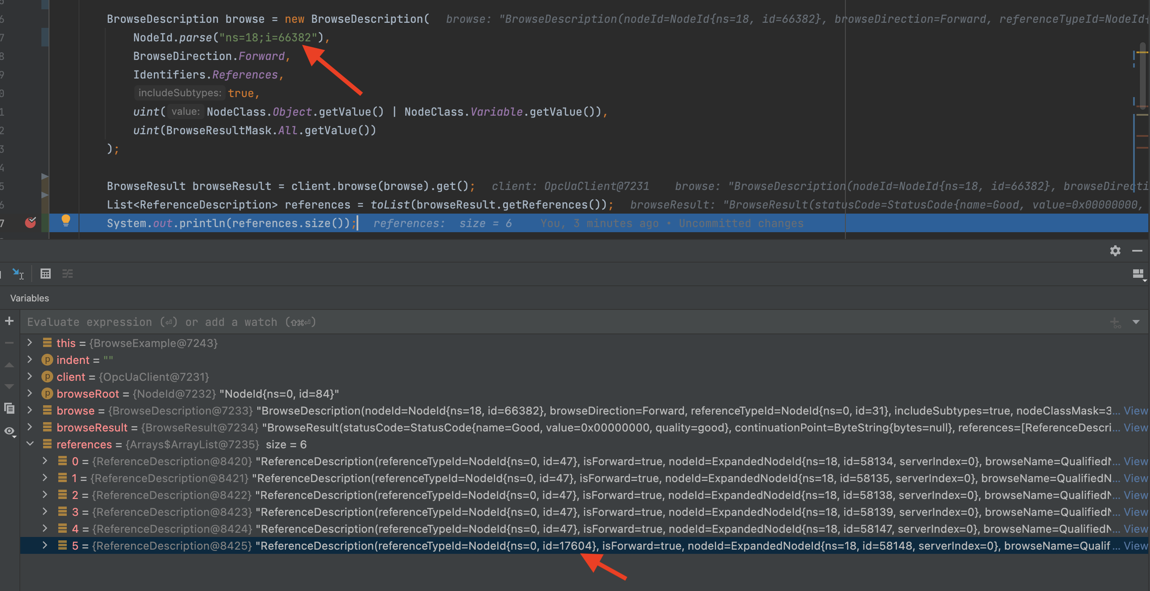Click the duplicate watch copy icon
This screenshot has width=1150, height=591.
coord(9,408)
